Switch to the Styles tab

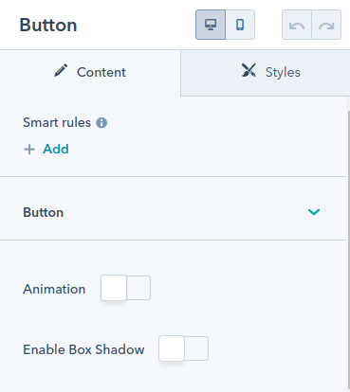[266, 73]
